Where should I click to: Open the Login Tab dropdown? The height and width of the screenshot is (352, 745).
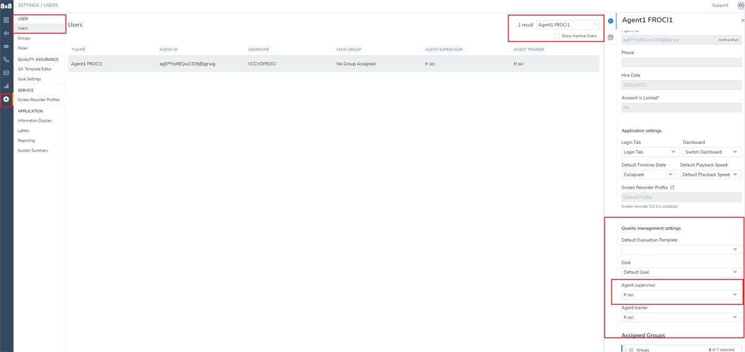650,152
